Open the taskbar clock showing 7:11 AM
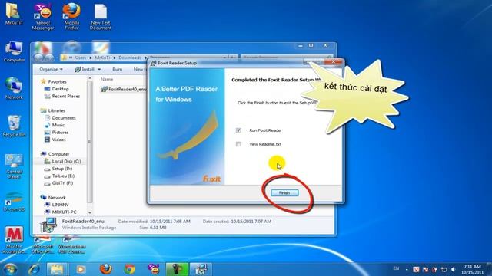The height and width of the screenshot is (276, 492). tap(472, 269)
